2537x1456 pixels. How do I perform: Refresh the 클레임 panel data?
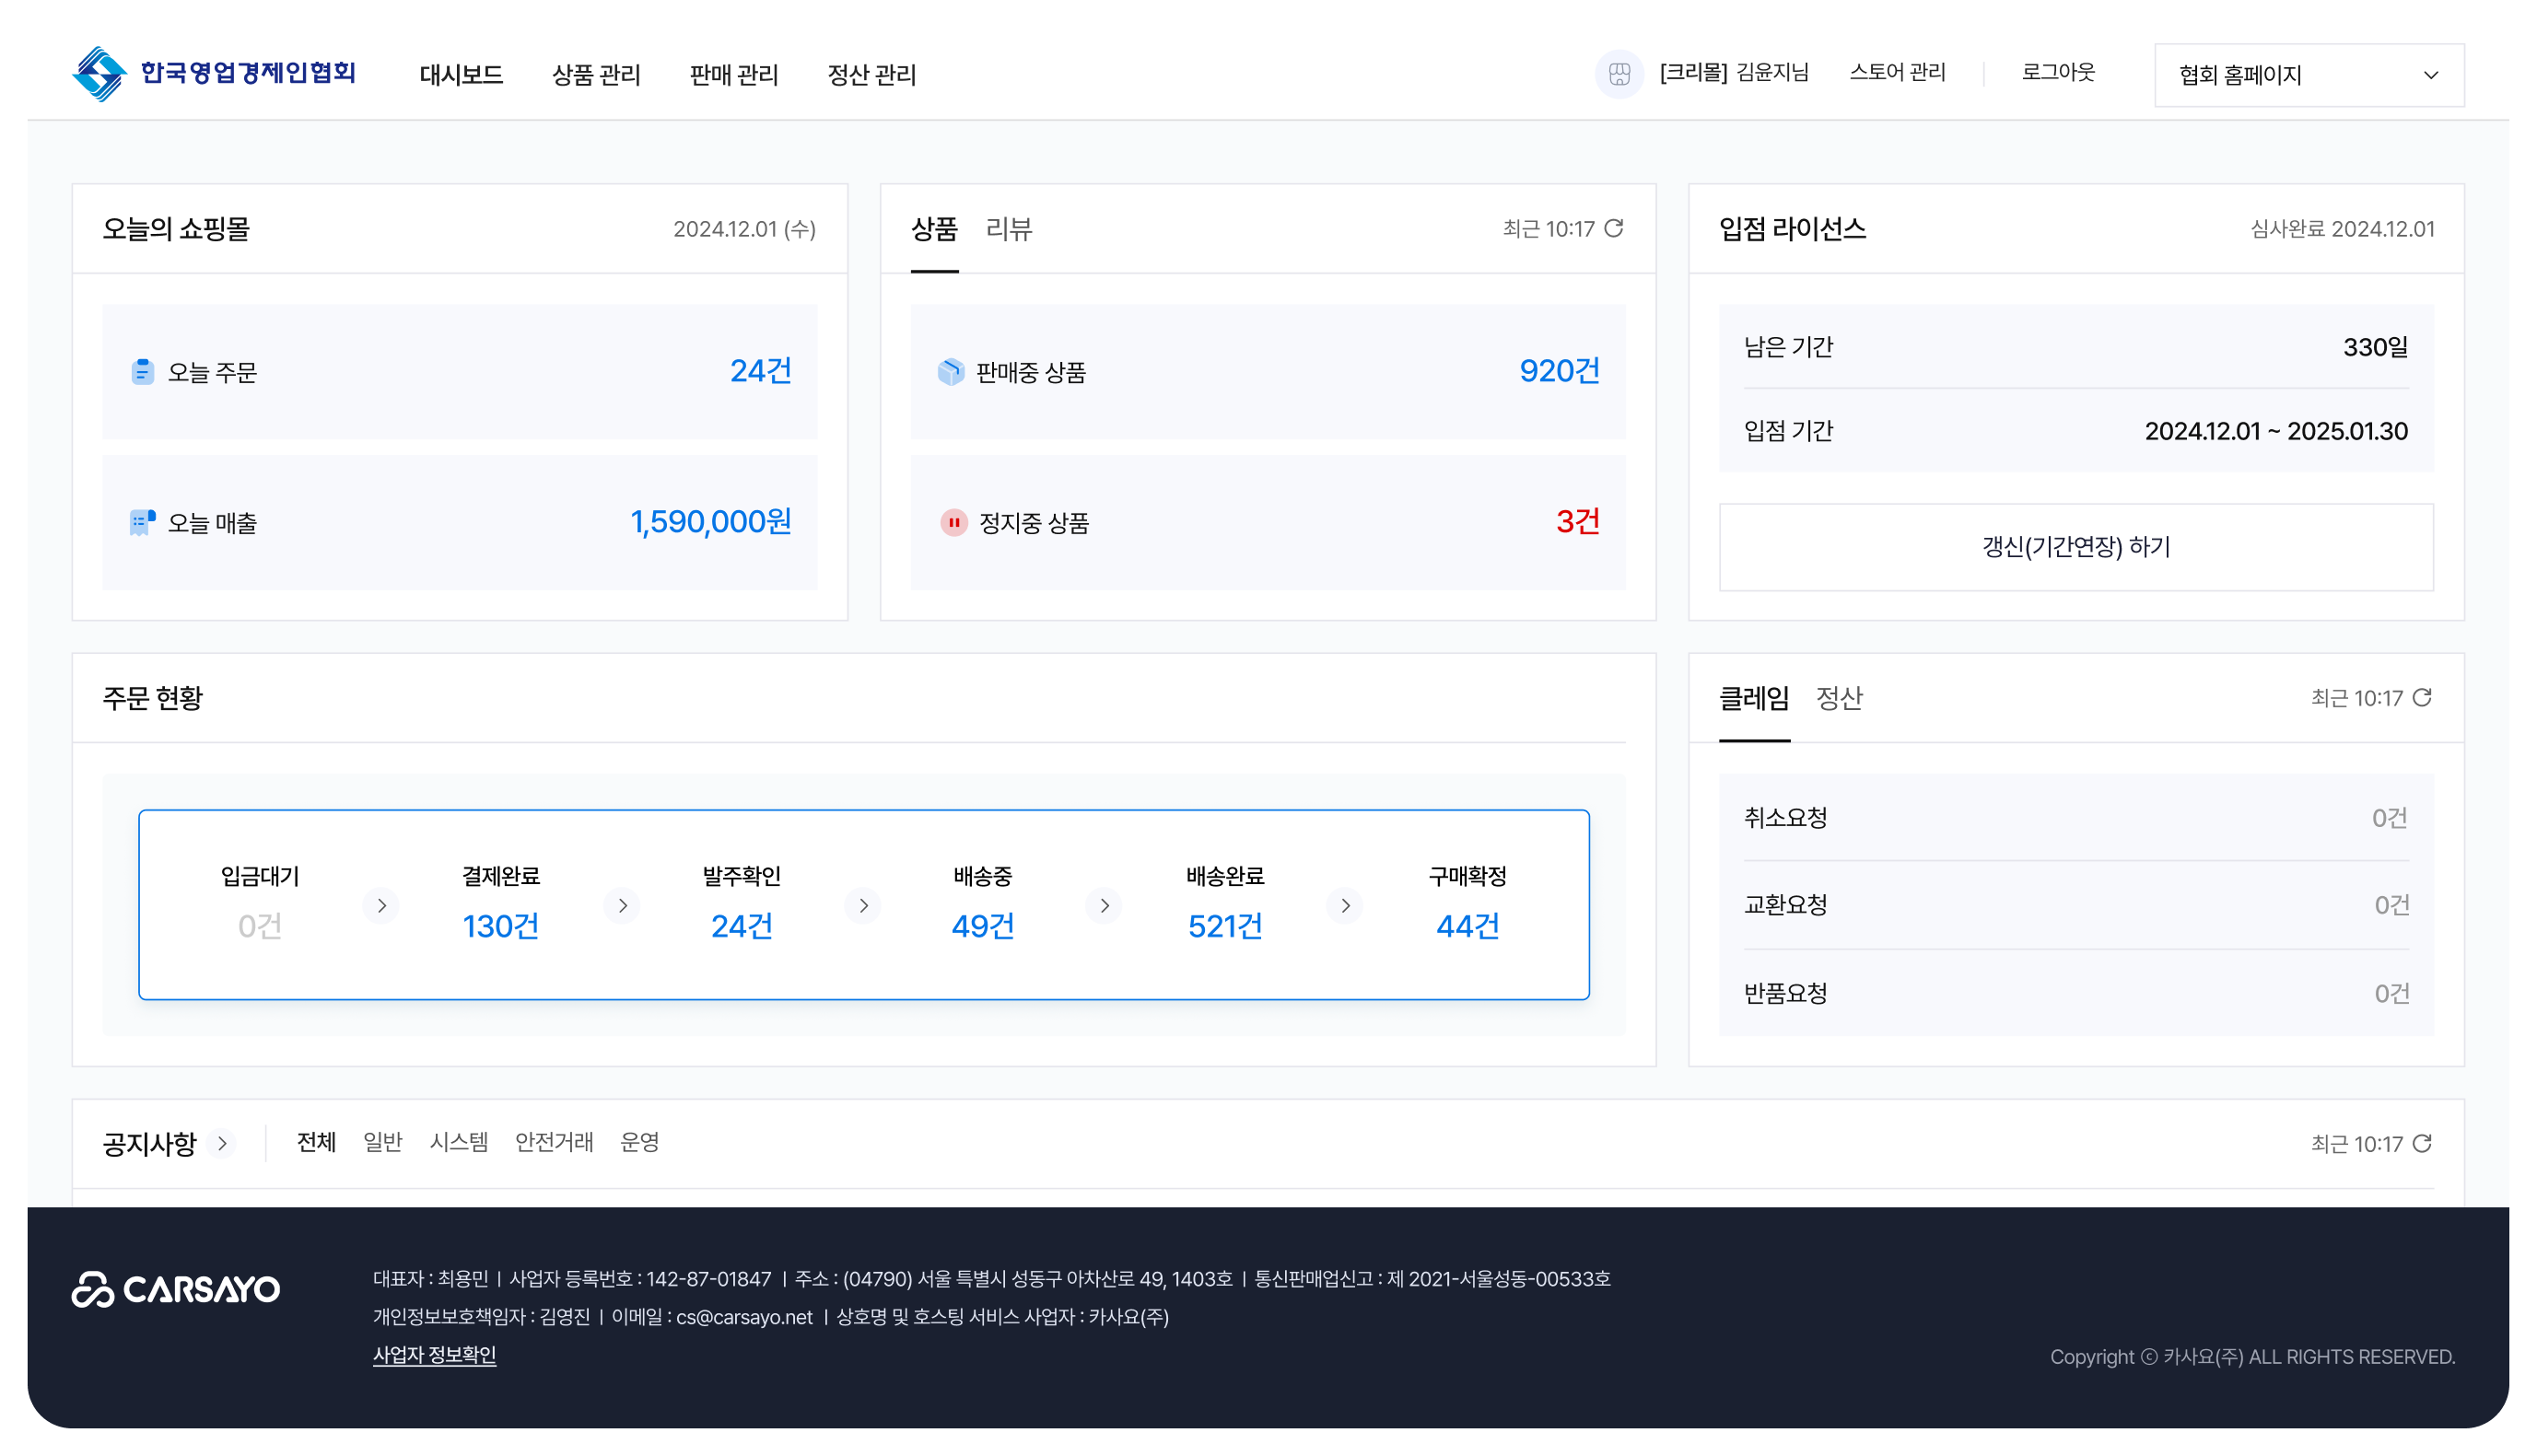(x=2421, y=697)
